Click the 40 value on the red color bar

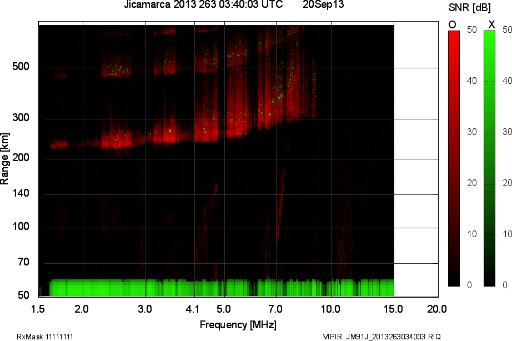[472, 81]
